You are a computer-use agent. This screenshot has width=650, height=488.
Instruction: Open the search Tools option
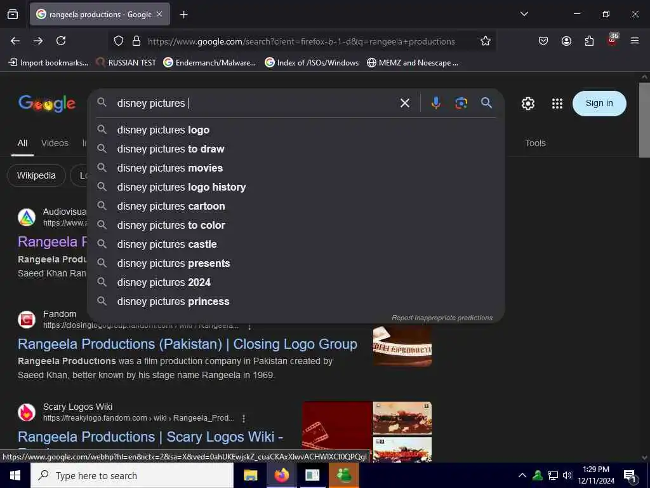click(x=535, y=143)
